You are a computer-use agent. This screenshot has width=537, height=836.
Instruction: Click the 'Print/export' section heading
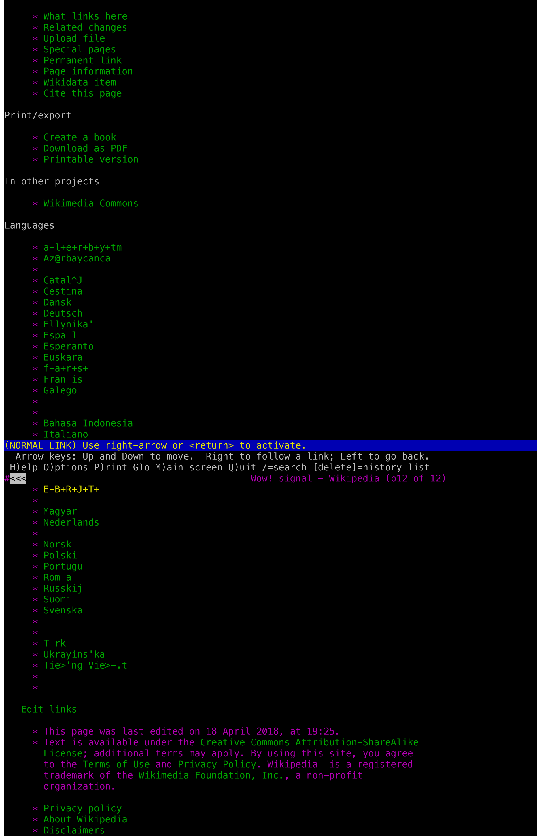38,116
